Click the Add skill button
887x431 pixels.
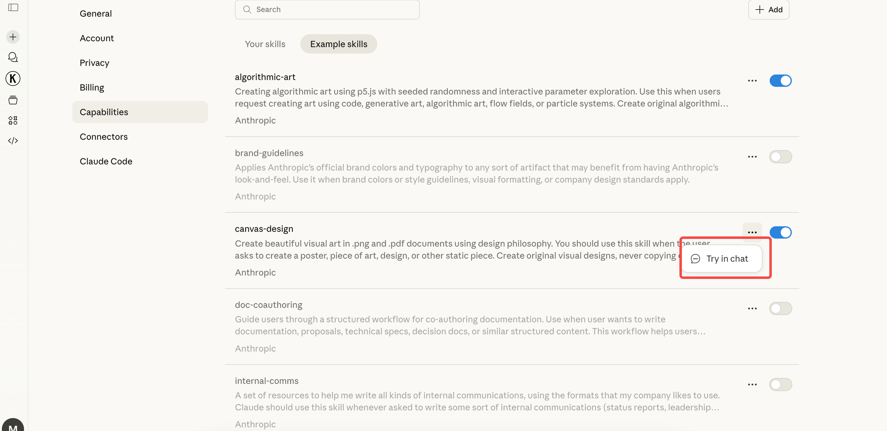coord(768,10)
